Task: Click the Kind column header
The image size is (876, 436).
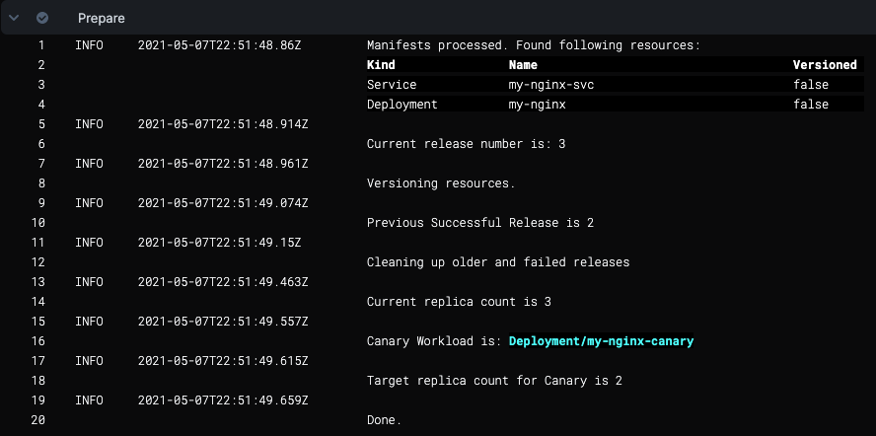Action: click(381, 65)
